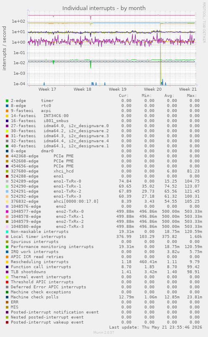
Task: Click the Week 19 axis label
Action: point(118,89)
